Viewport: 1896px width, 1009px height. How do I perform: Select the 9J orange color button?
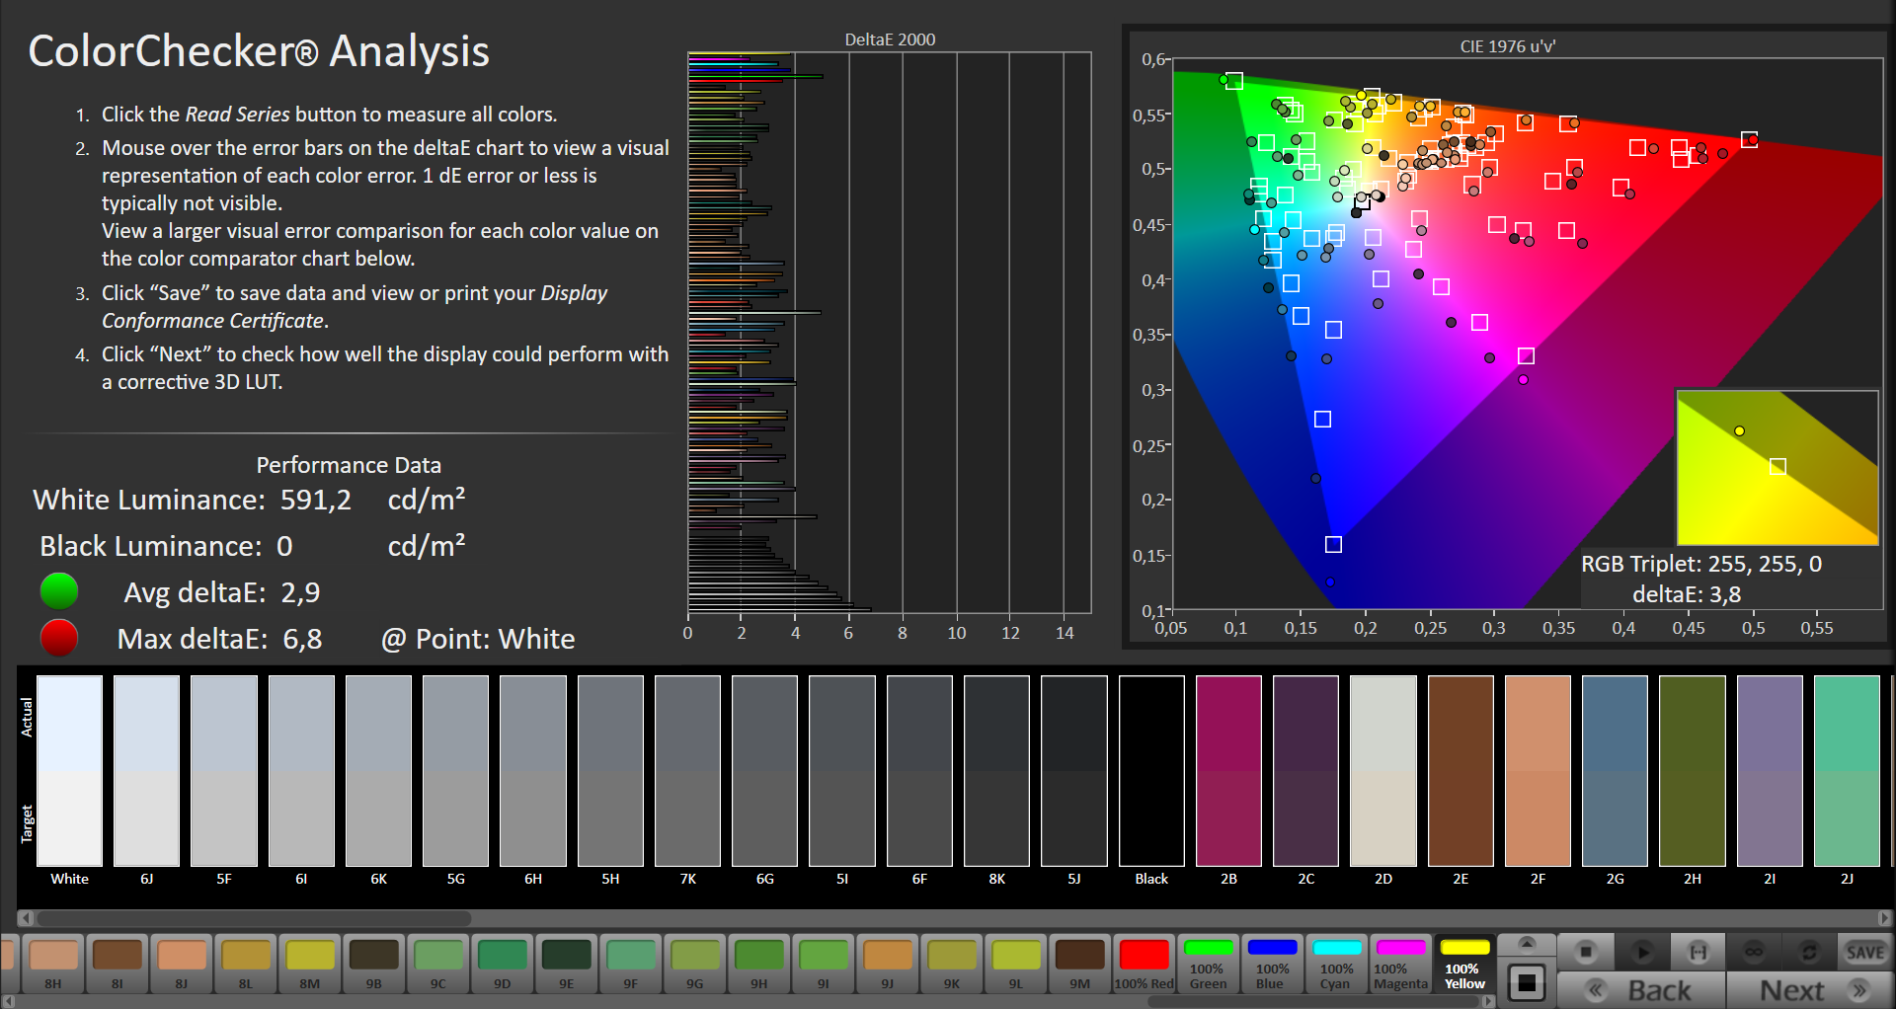tap(887, 964)
